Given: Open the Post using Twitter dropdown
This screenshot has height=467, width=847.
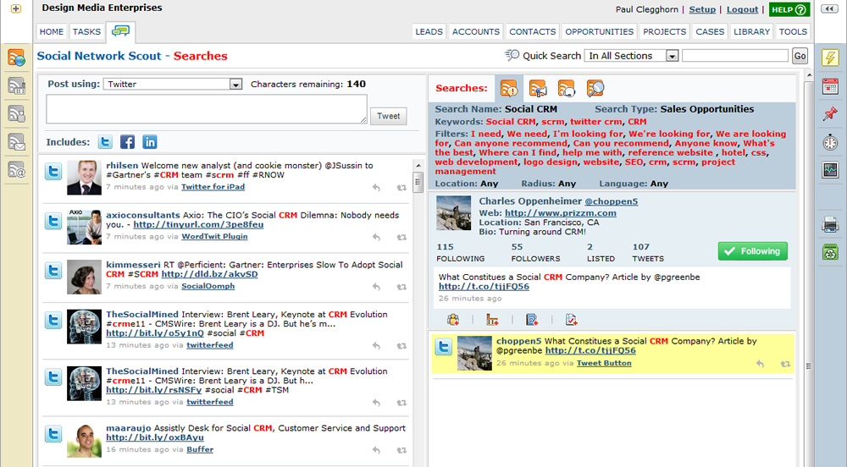Looking at the screenshot, I should click(x=173, y=84).
